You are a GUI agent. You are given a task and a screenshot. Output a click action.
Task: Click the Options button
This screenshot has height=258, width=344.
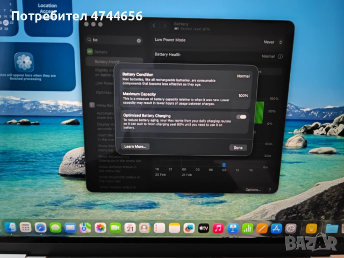pos(253,190)
